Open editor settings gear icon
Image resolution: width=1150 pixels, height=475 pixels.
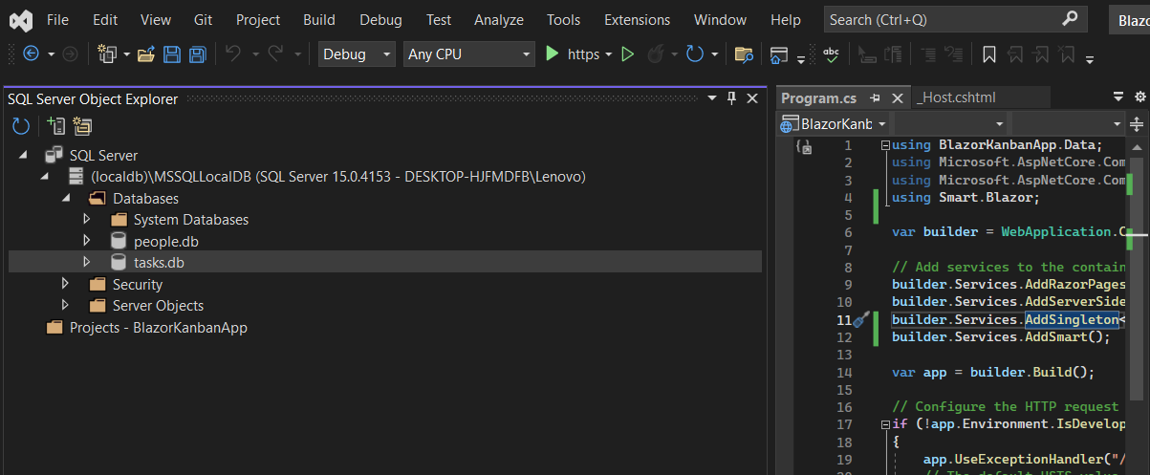[1139, 97]
